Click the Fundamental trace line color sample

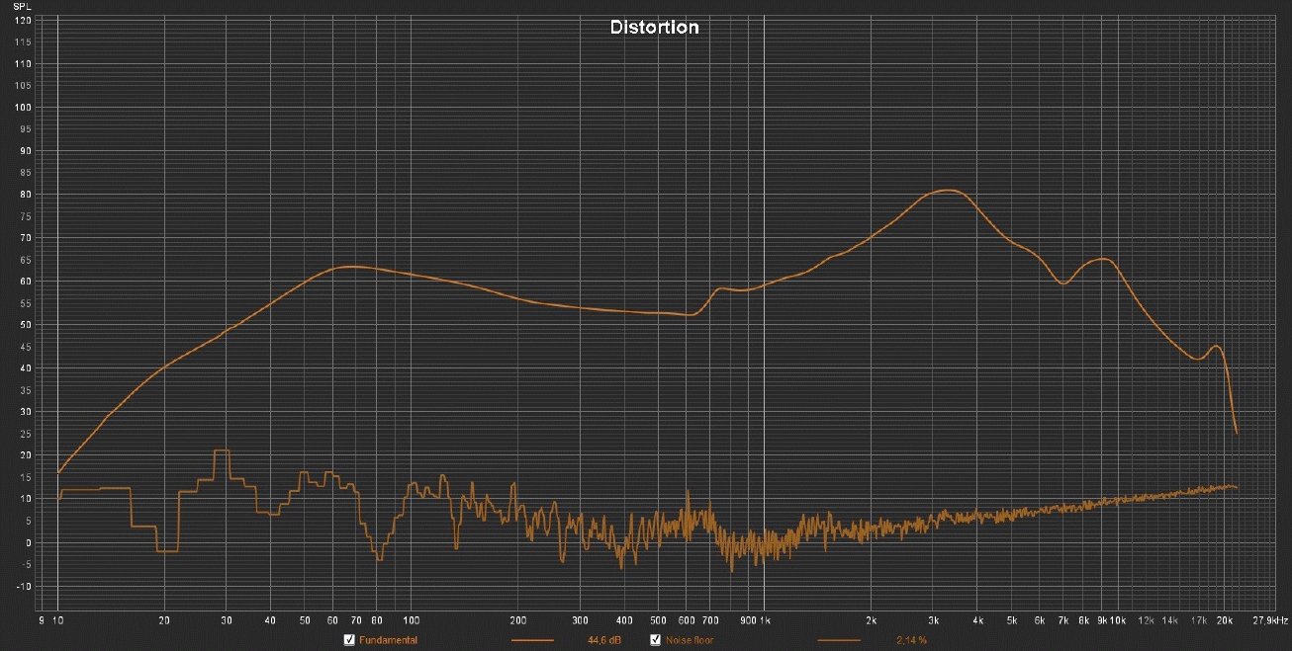[x=532, y=640]
